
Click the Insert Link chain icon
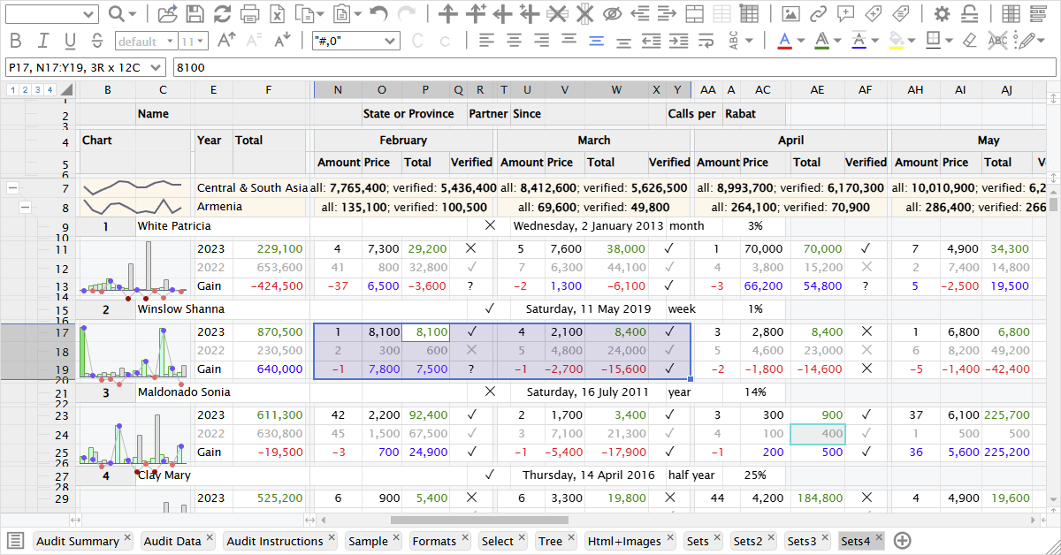pyautogui.click(x=819, y=13)
